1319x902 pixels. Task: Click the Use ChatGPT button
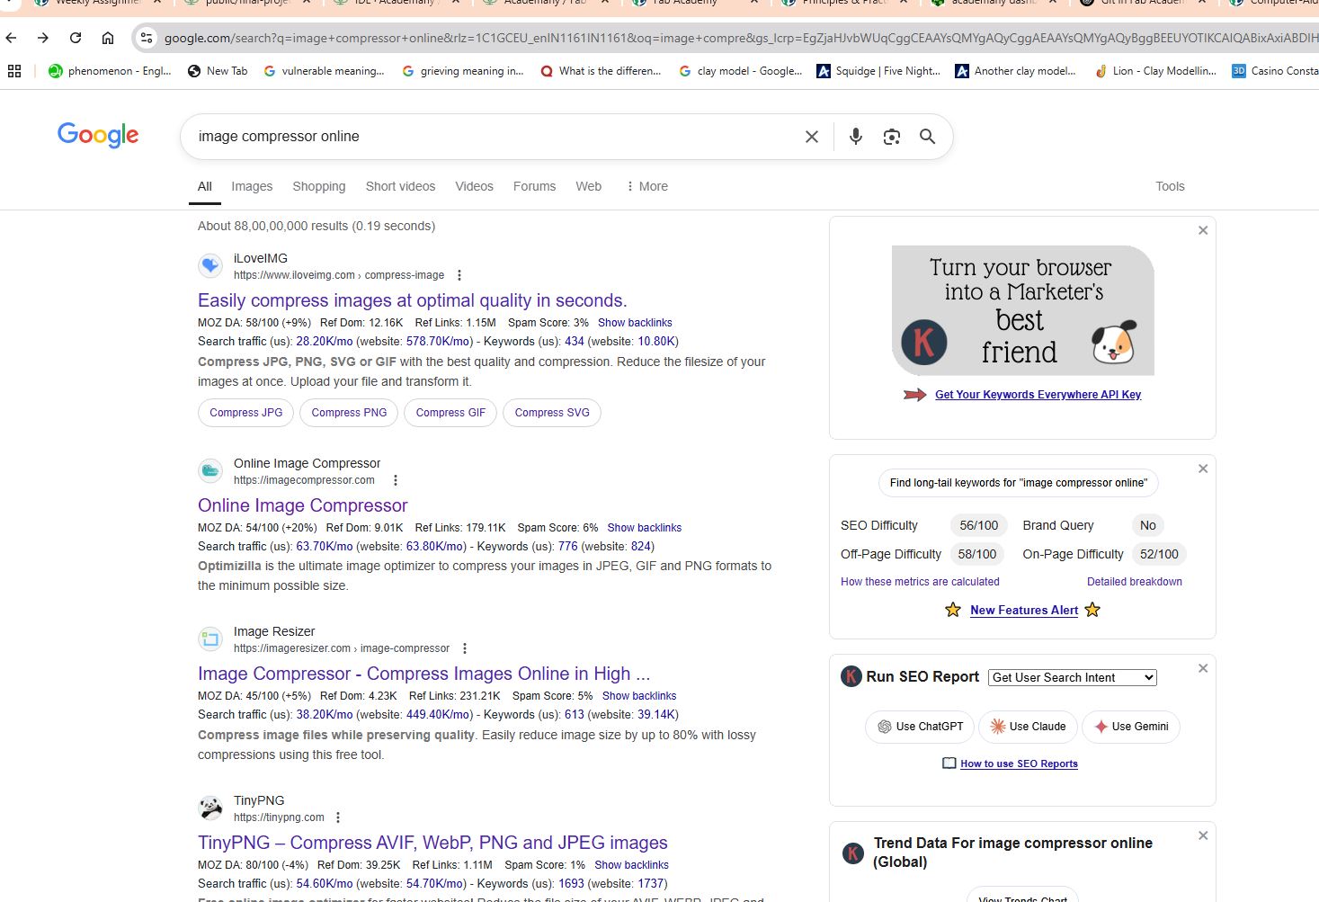pos(920,727)
